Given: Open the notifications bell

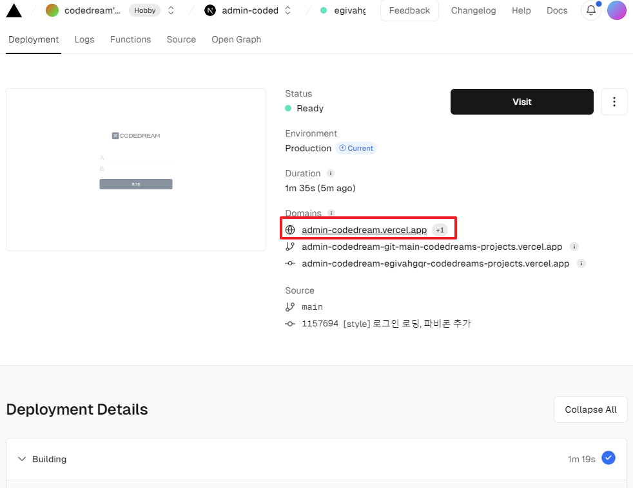Looking at the screenshot, I should [591, 10].
